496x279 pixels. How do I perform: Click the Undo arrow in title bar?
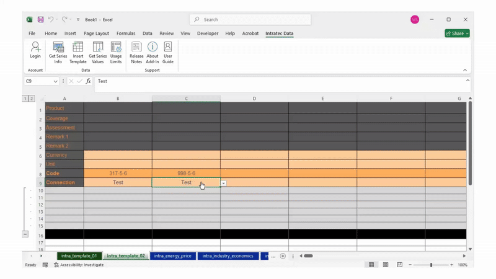[51, 19]
